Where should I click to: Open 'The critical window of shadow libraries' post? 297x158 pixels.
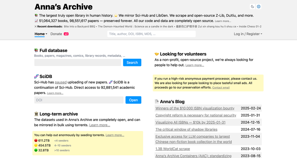187,130
